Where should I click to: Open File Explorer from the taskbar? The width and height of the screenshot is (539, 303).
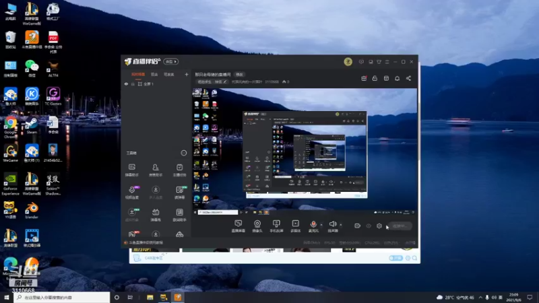point(150,297)
